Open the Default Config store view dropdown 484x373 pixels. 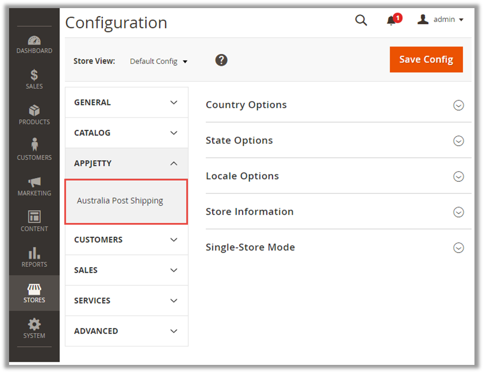pyautogui.click(x=158, y=62)
